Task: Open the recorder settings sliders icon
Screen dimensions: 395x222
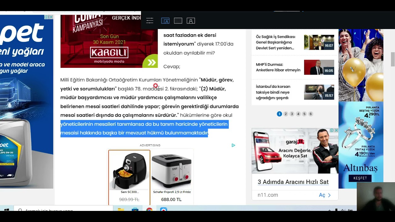Action: click(150, 21)
